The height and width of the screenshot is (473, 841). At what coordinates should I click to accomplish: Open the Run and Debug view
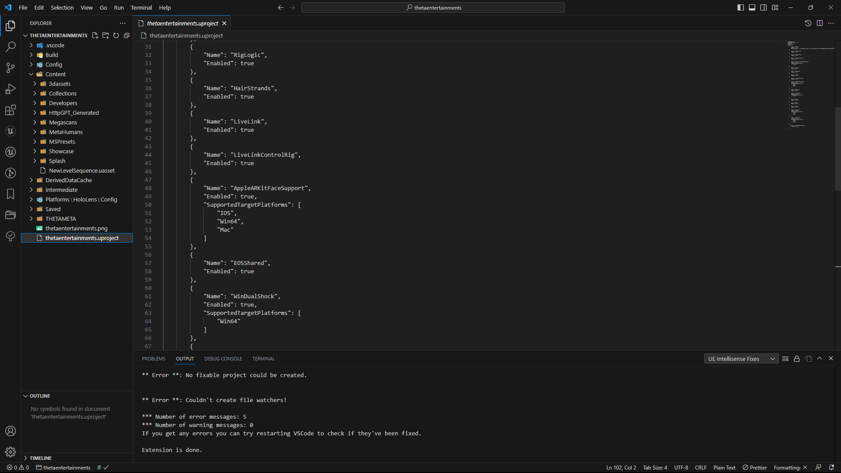(11, 89)
